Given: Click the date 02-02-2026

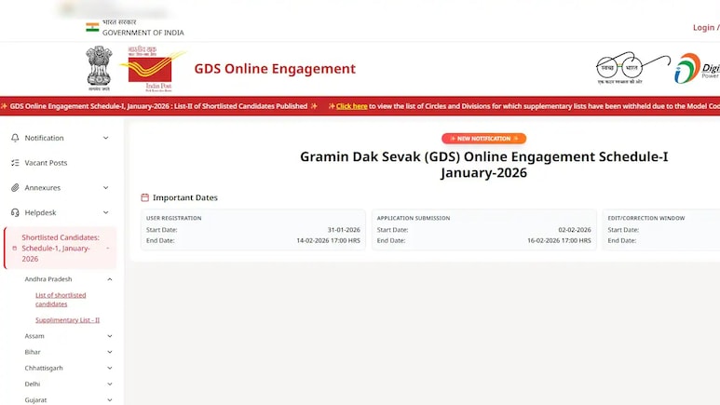Looking at the screenshot, I should tap(575, 230).
